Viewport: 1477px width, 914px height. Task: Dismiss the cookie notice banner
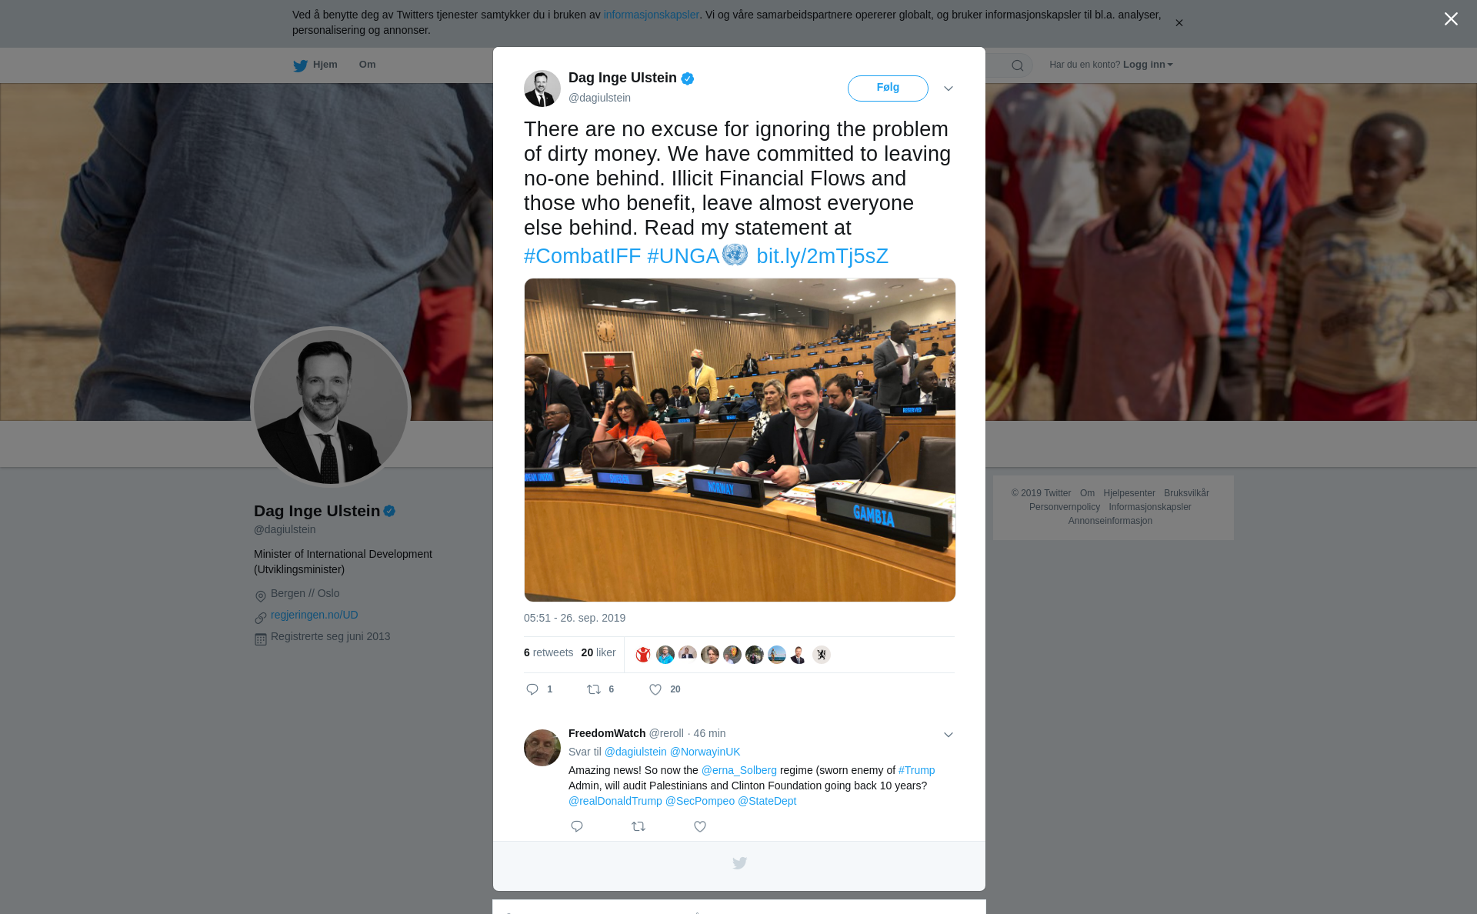click(x=1179, y=23)
